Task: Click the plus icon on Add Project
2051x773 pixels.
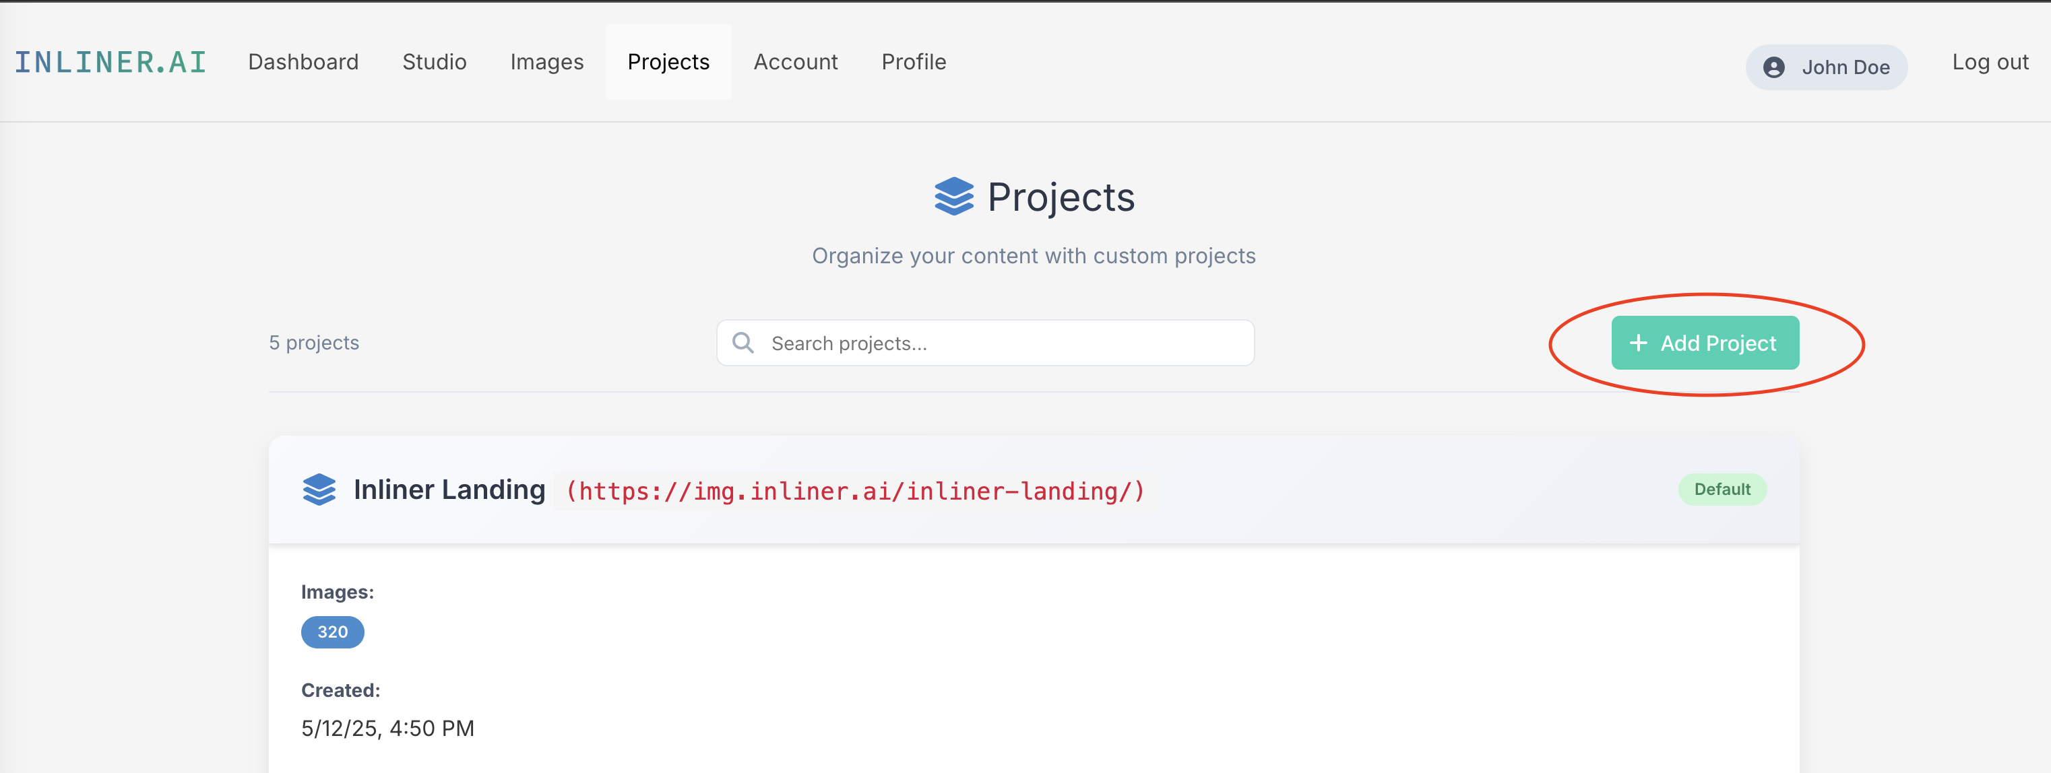Action: 1638,343
